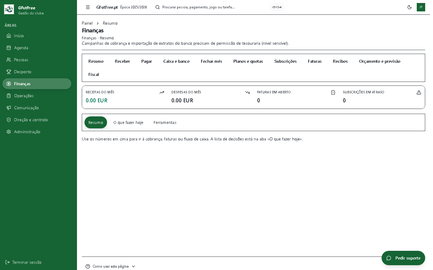The image size is (433, 270).
Task: Open Orçamento e previsão tab
Action: point(379,61)
